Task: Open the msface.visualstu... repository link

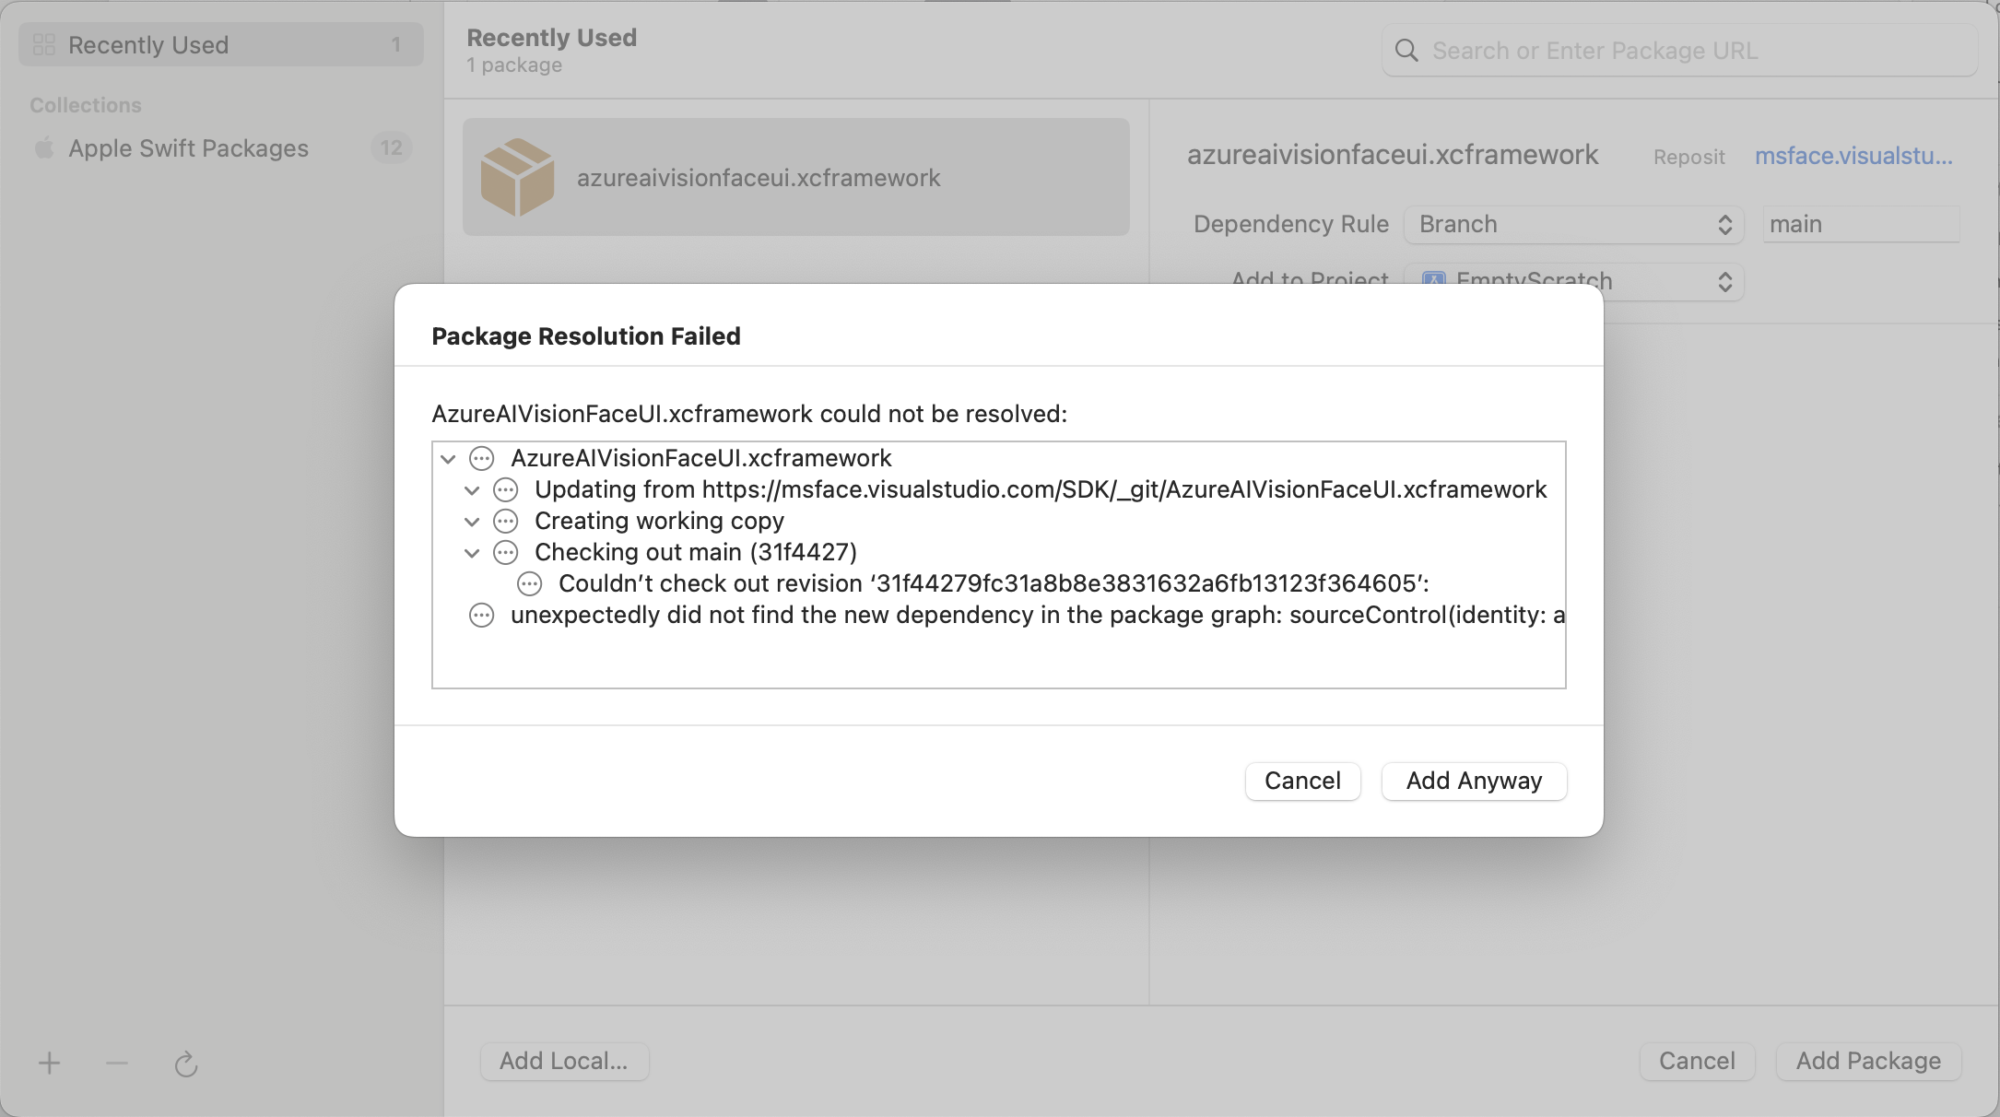Action: (x=1853, y=156)
